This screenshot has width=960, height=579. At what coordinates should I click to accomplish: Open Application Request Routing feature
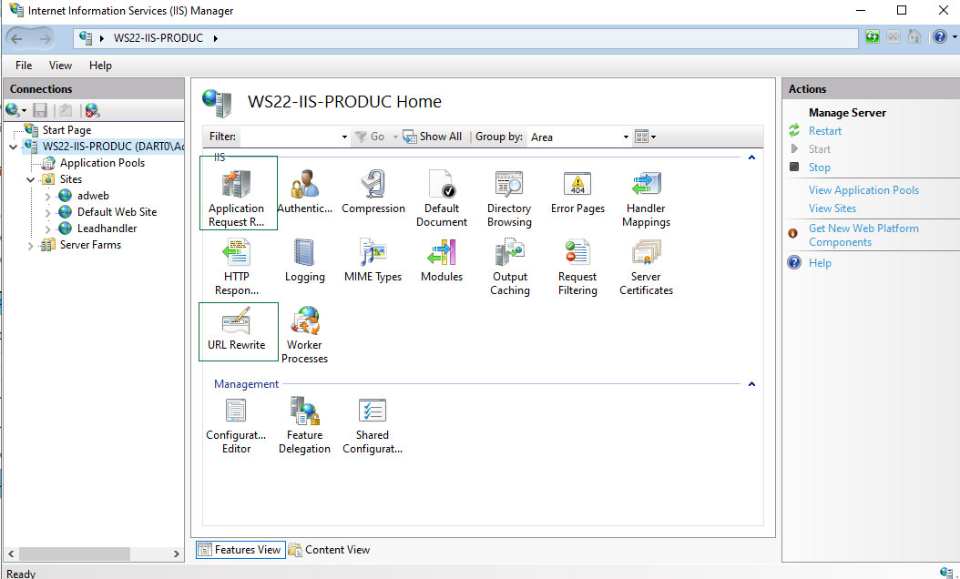point(236,198)
